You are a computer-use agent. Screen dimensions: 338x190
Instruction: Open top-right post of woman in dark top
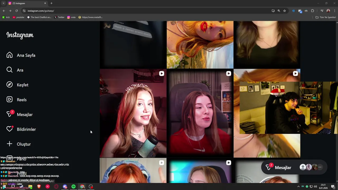[x=267, y=45]
